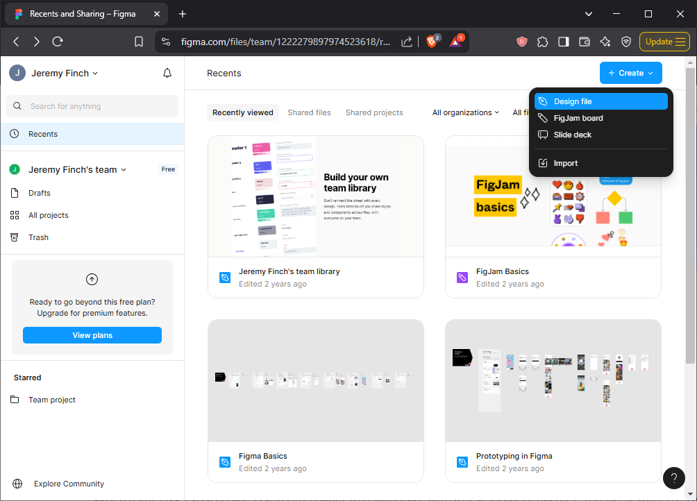Screen dimensions: 697x501
Task: Click the Create dropdown button
Action: (630, 73)
